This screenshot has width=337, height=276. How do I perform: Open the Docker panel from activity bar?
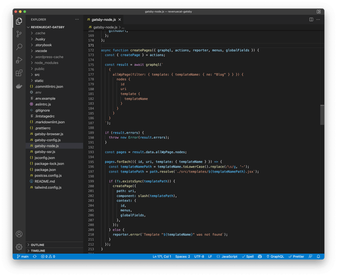point(19,87)
